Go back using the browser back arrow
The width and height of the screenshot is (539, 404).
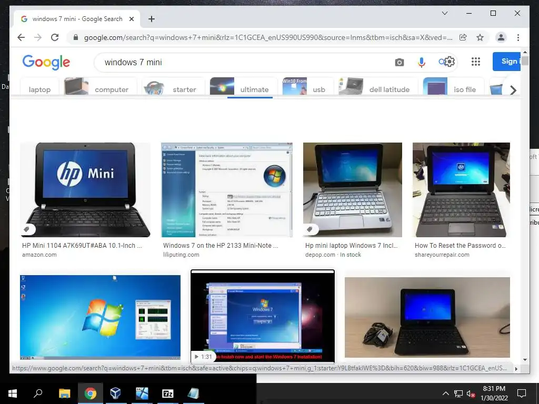coord(21,37)
